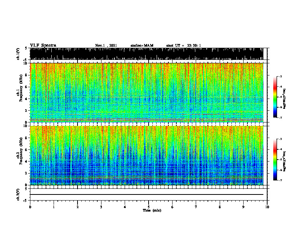Screen dimensions: 301x232
Task: Click the 'station=MAM' header label
Action: click(142, 45)
